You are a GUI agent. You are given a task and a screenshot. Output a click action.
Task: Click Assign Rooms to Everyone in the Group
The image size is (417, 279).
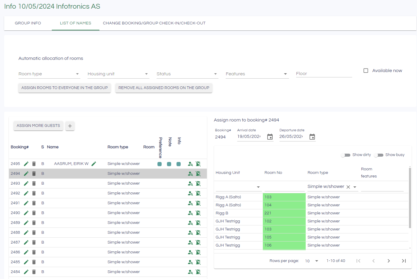coord(65,88)
